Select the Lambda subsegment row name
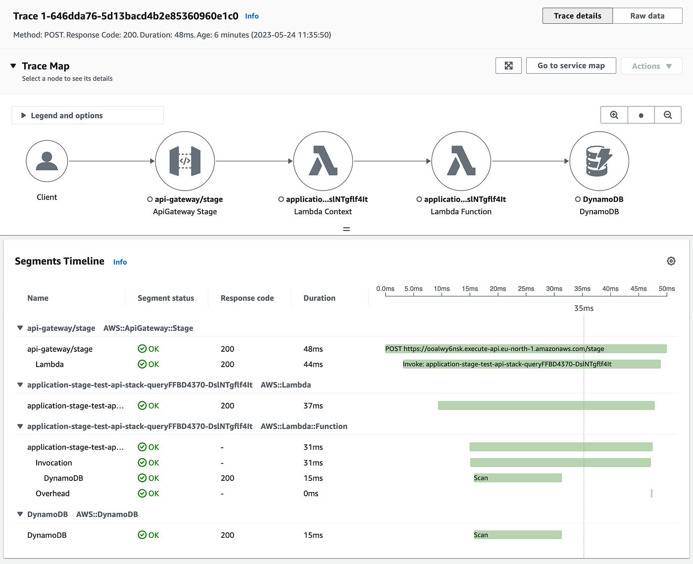 click(49, 365)
